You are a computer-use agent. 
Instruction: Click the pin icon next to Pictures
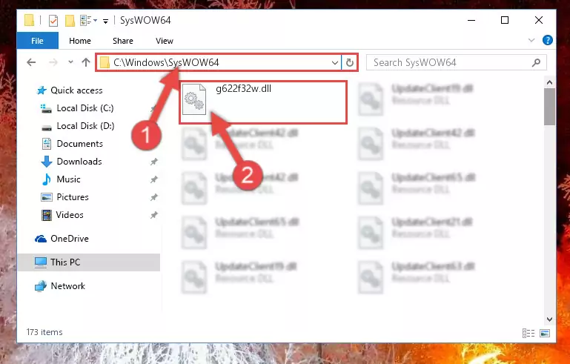[x=154, y=197]
